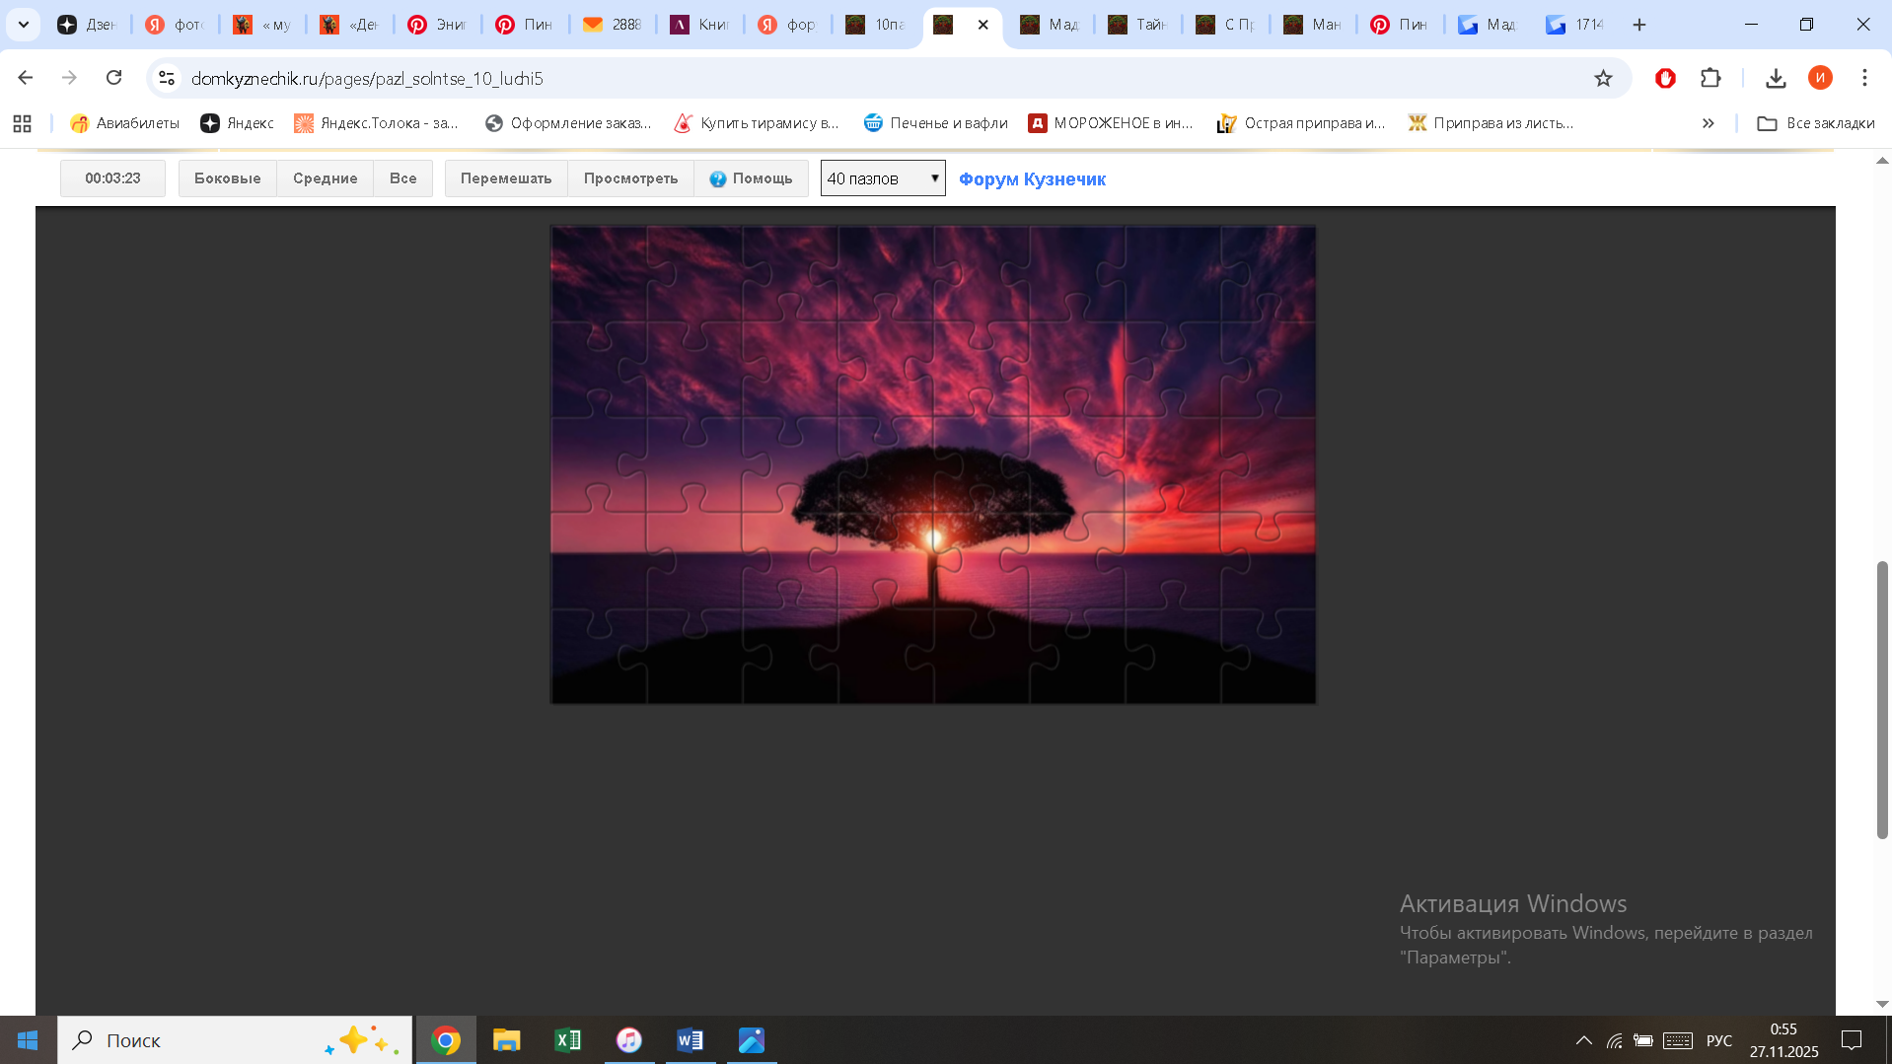
Task: Go back to the previous page
Action: tap(26, 78)
